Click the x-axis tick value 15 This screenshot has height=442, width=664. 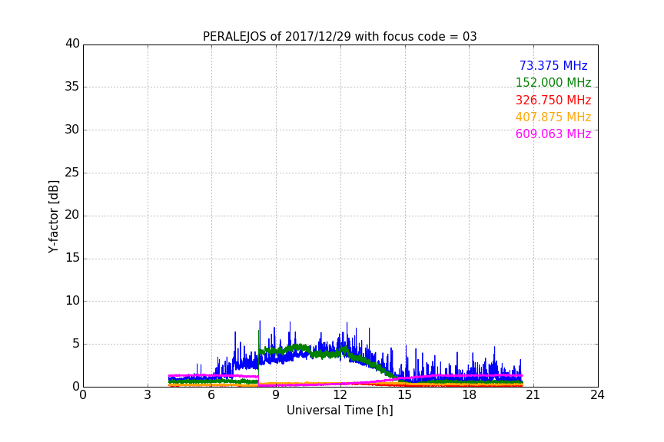coord(404,395)
